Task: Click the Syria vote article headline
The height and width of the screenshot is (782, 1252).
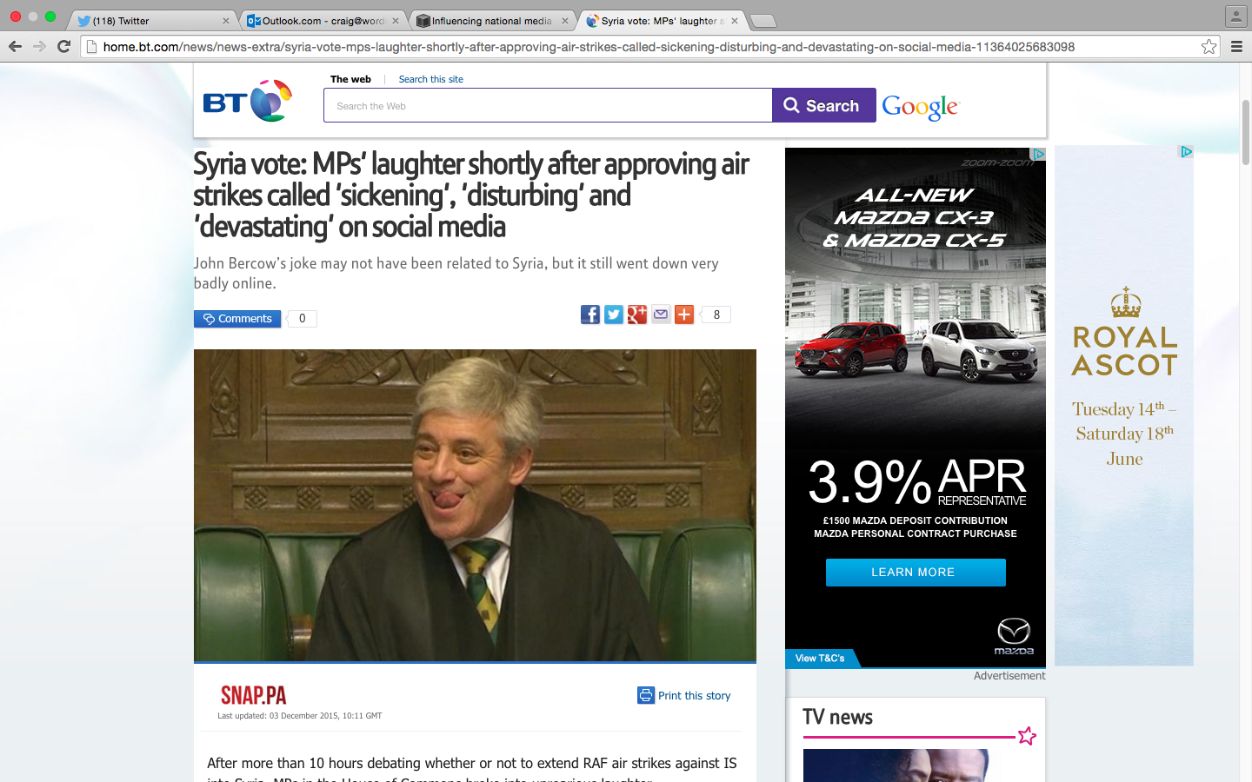Action: point(471,195)
